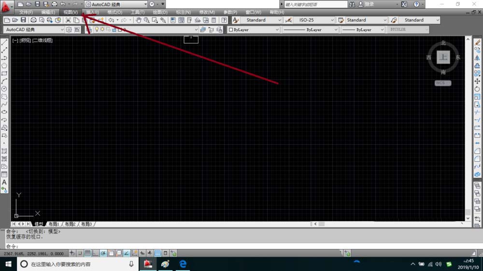Select the Circle draw tool
483x271 pixels.
pyautogui.click(x=4, y=89)
